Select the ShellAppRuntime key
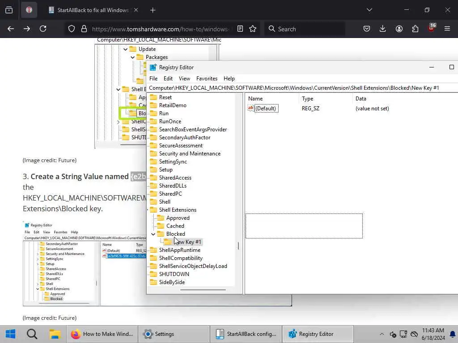458x343 pixels. click(180, 250)
